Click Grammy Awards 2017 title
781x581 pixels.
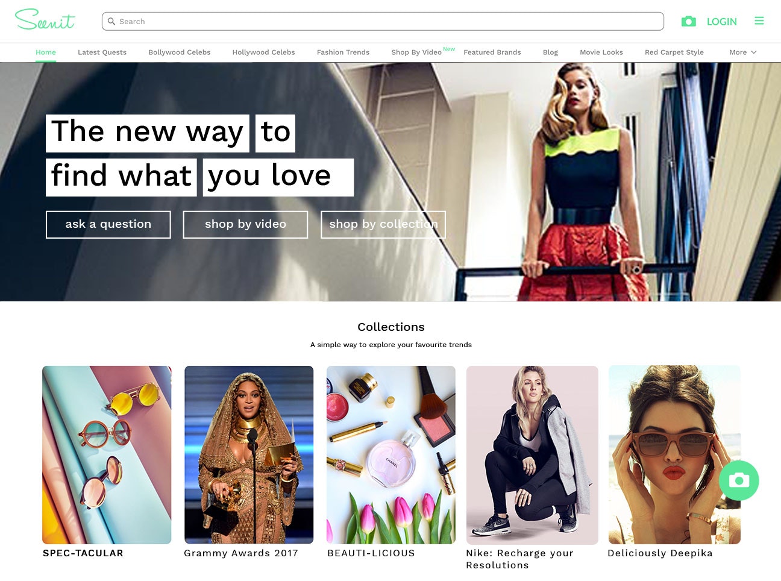point(241,553)
